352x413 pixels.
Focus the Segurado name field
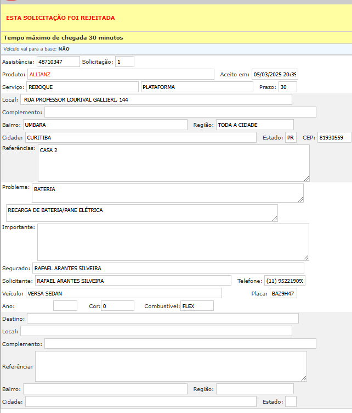(x=168, y=268)
